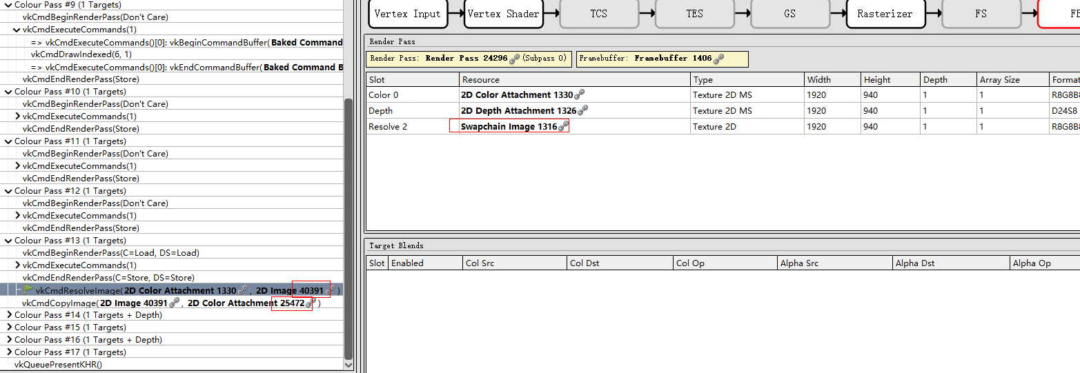Select the Vertex Input stage

tap(407, 14)
